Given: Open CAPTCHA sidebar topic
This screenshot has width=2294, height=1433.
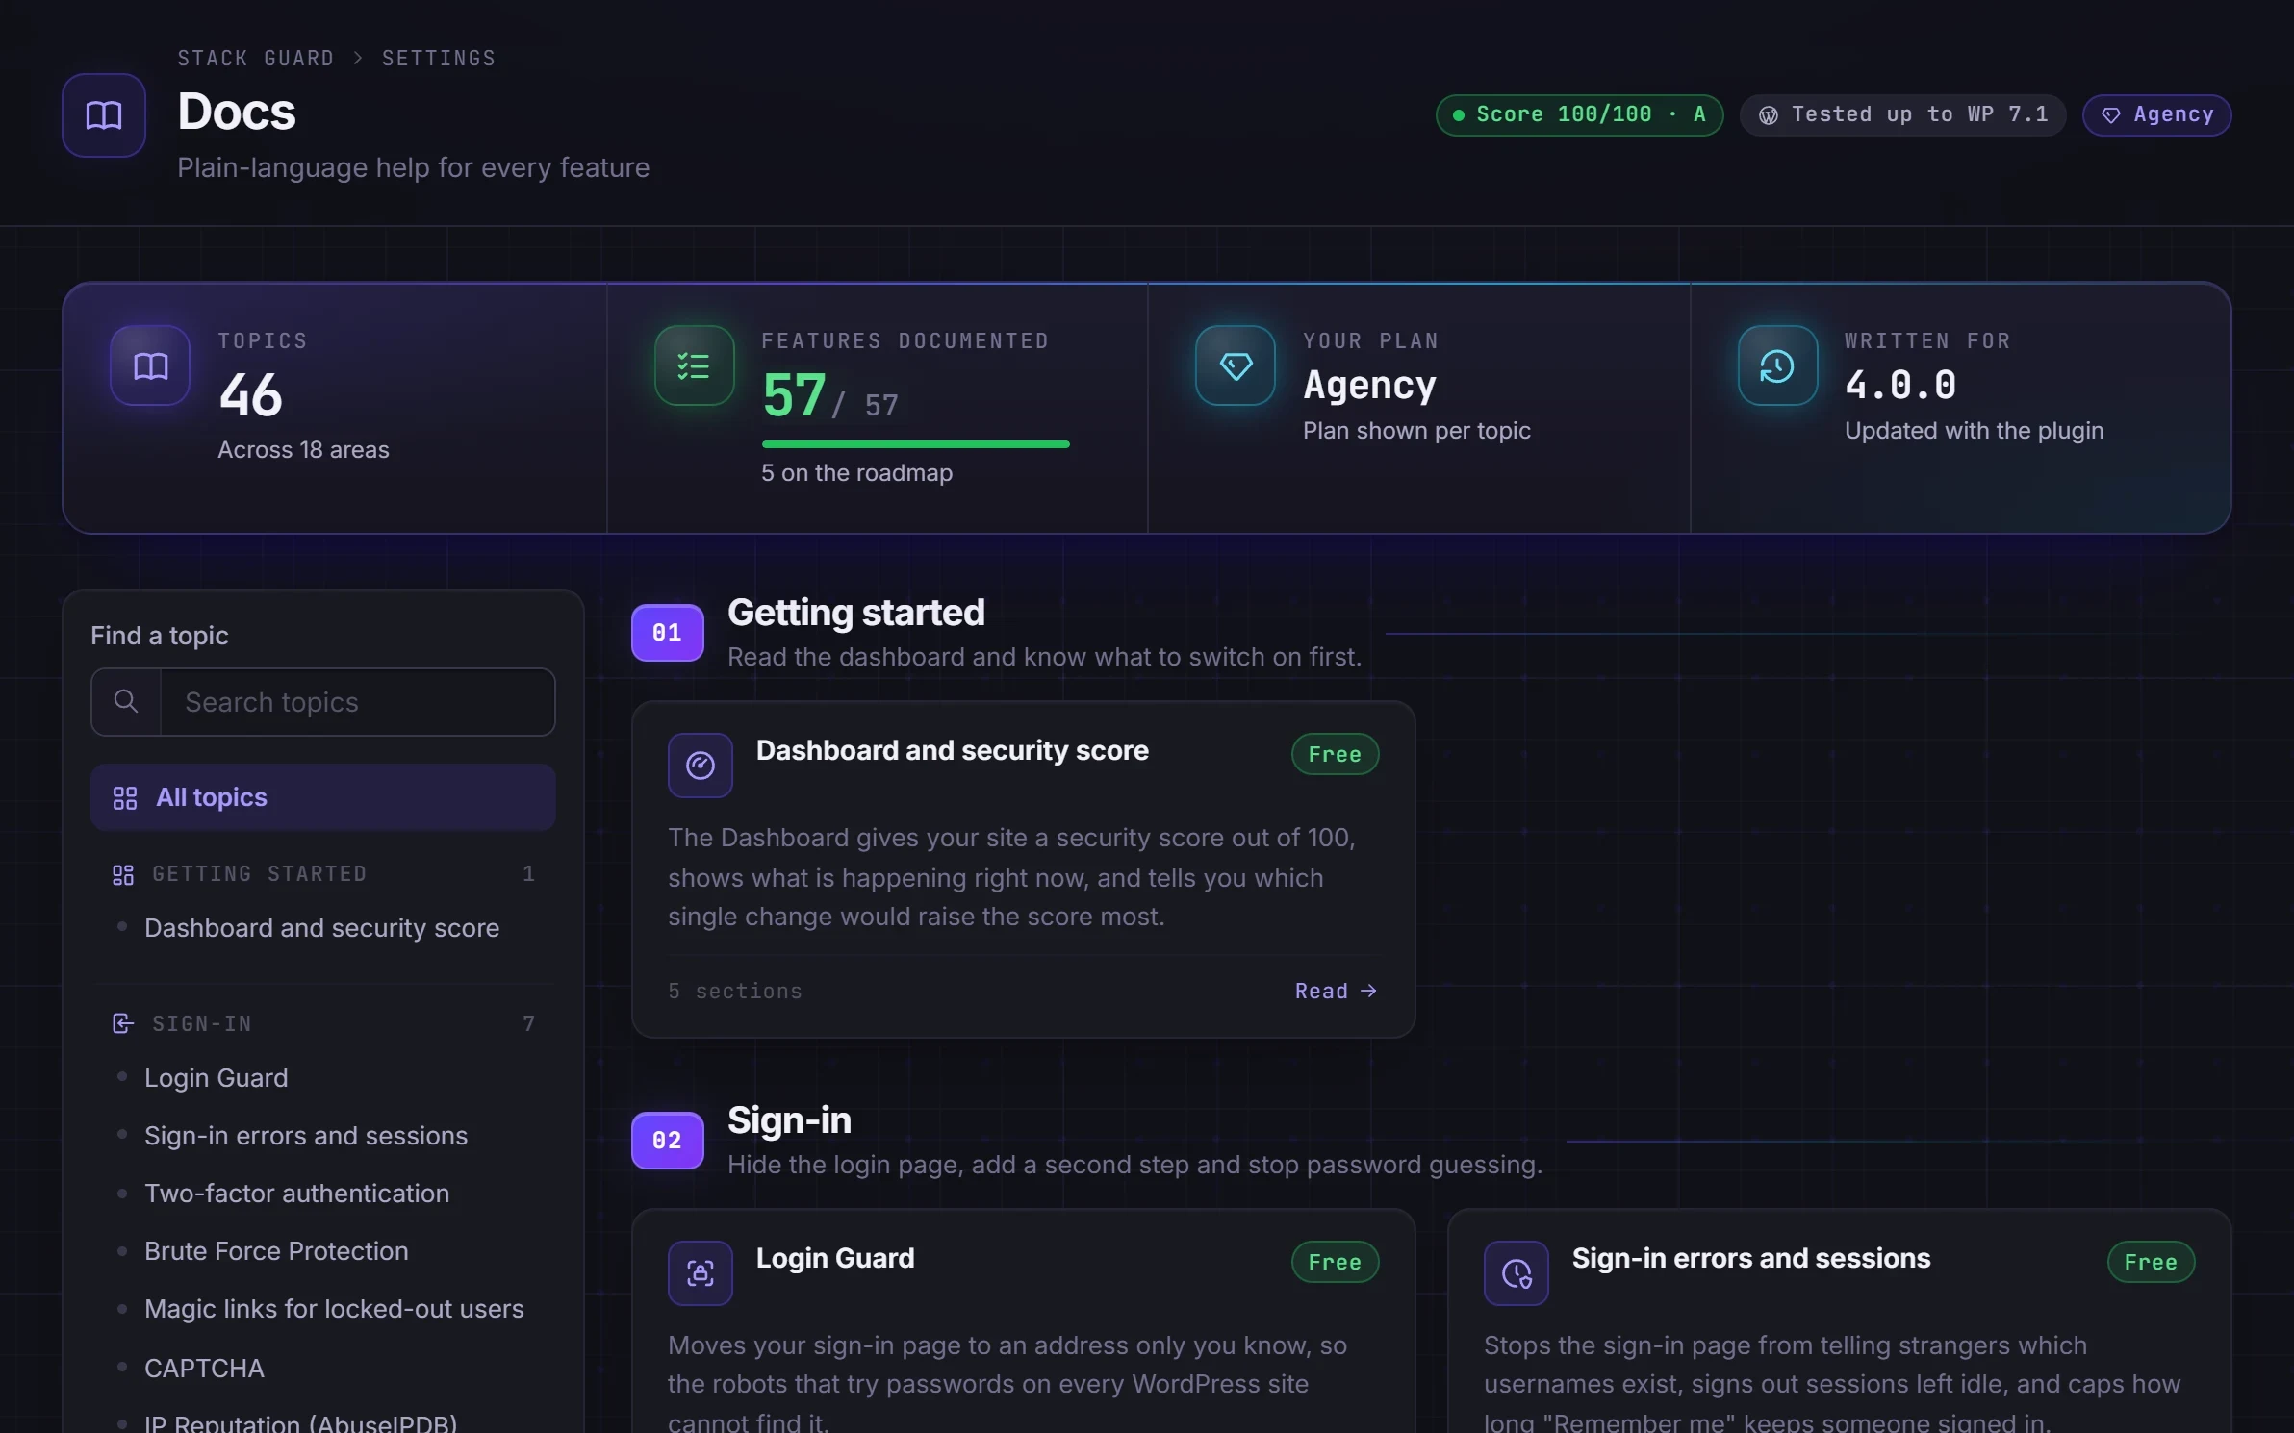Looking at the screenshot, I should tap(204, 1368).
